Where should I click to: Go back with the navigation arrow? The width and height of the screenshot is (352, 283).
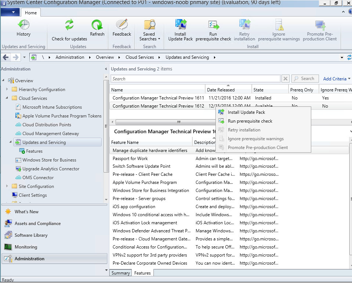pos(6,57)
